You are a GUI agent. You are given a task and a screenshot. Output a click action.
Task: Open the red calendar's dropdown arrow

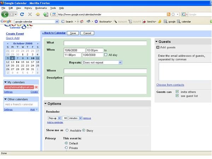pyautogui.click(x=36, y=87)
